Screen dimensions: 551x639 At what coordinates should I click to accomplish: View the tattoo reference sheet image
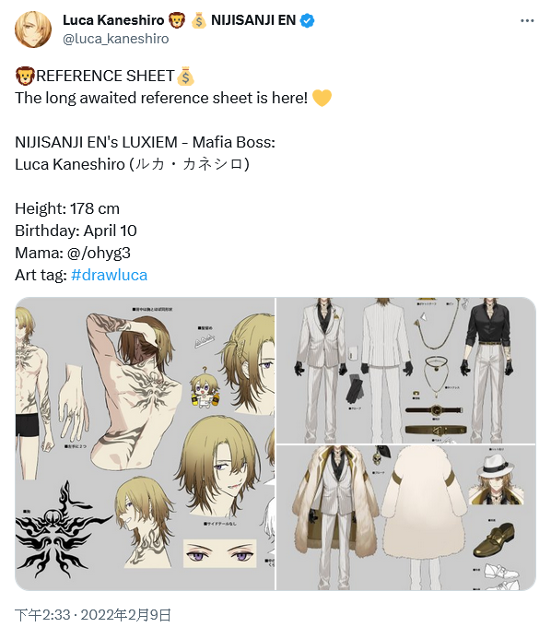[x=145, y=444]
